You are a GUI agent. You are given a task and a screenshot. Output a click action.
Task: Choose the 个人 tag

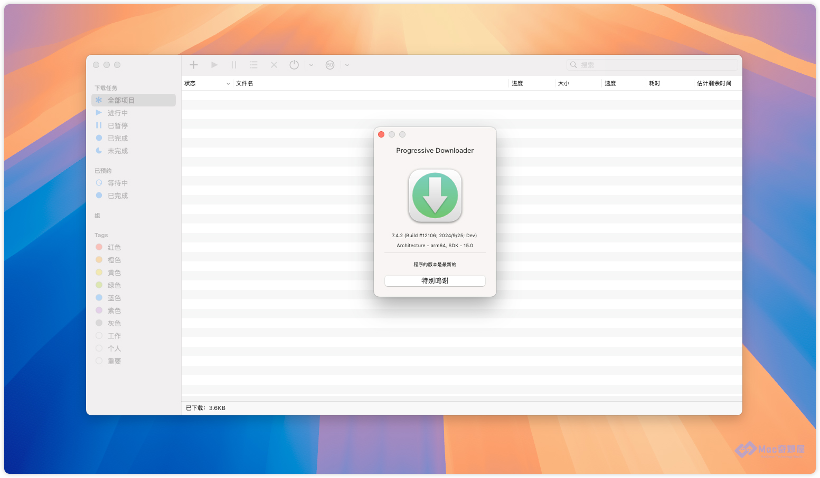click(x=134, y=348)
